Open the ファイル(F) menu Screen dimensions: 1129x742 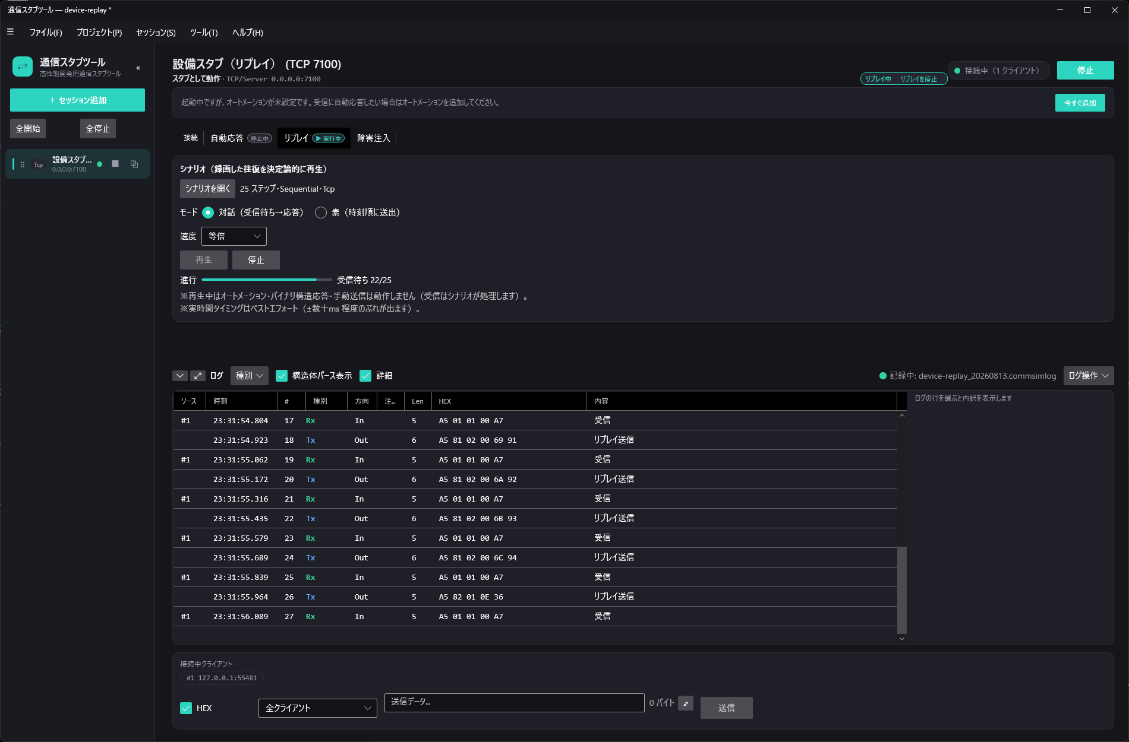click(x=46, y=33)
